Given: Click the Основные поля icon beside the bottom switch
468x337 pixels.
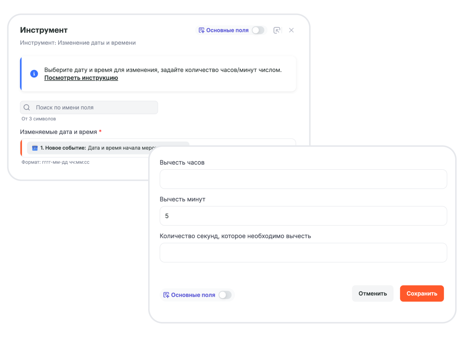Looking at the screenshot, I should pyautogui.click(x=166, y=295).
